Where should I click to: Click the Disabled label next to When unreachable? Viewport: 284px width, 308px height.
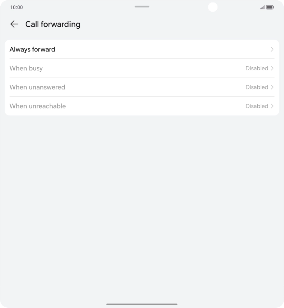(x=256, y=106)
